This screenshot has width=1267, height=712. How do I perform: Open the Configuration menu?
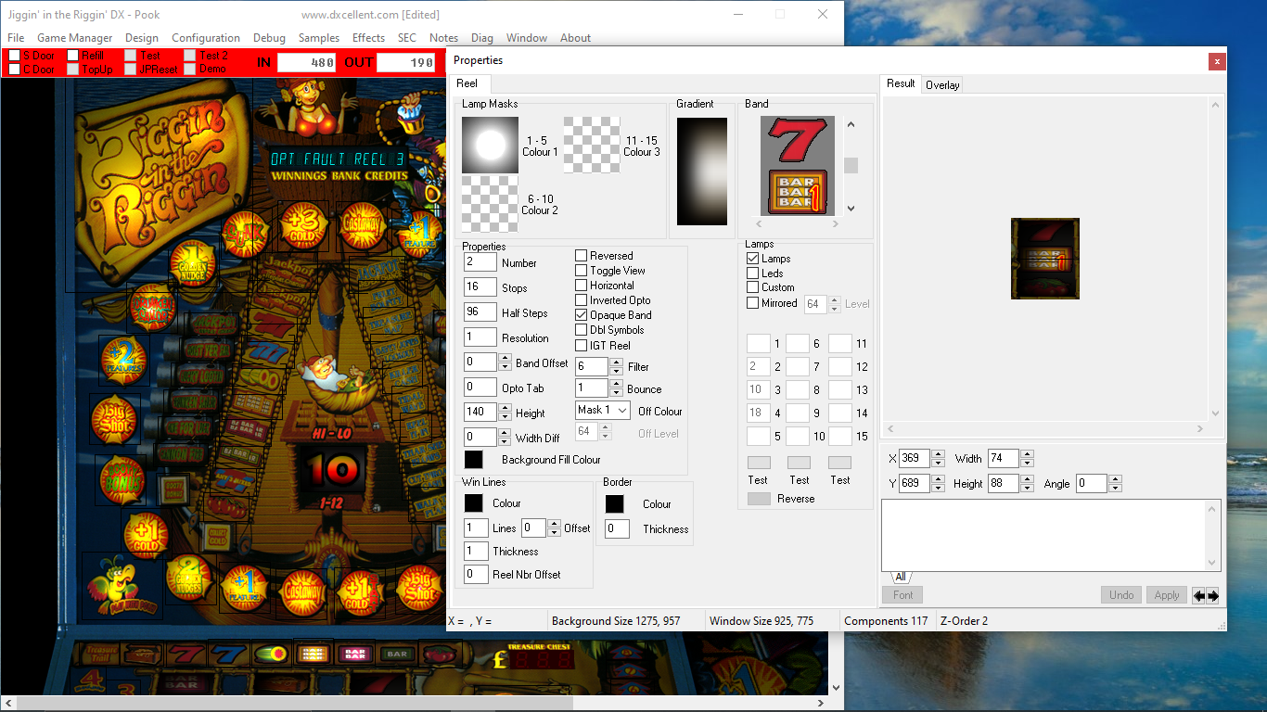coord(206,38)
